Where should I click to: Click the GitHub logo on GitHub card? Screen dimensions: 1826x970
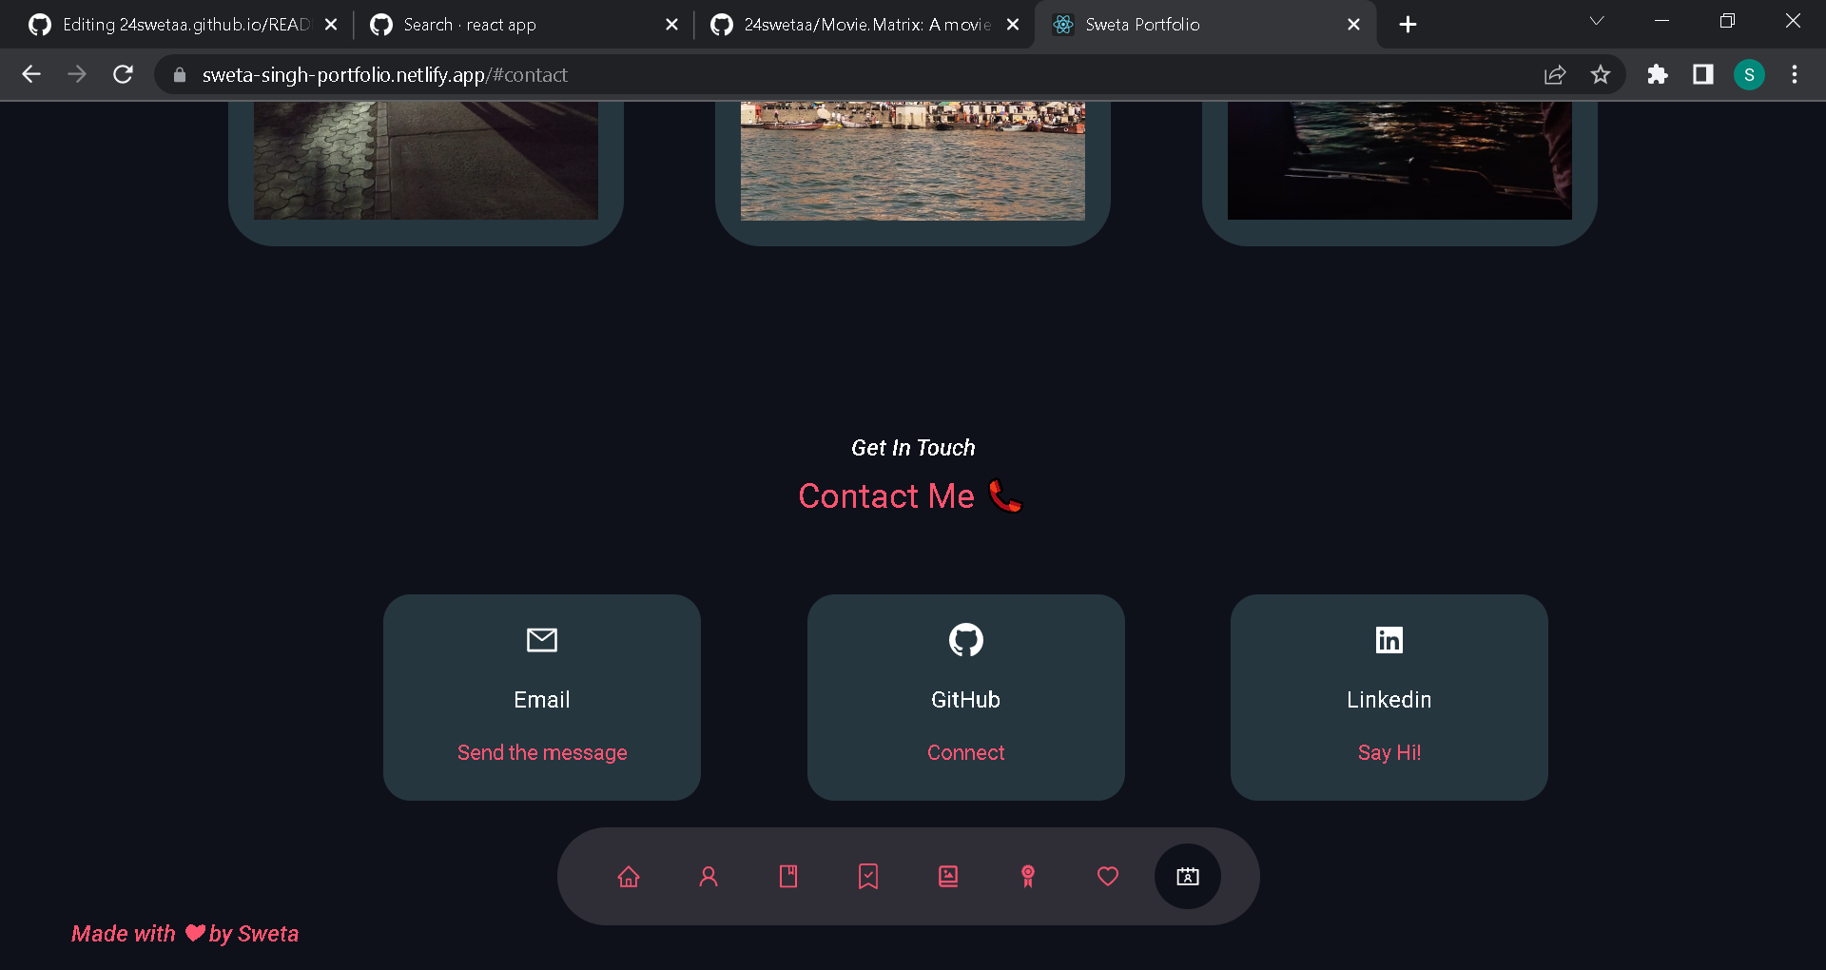coord(966,640)
